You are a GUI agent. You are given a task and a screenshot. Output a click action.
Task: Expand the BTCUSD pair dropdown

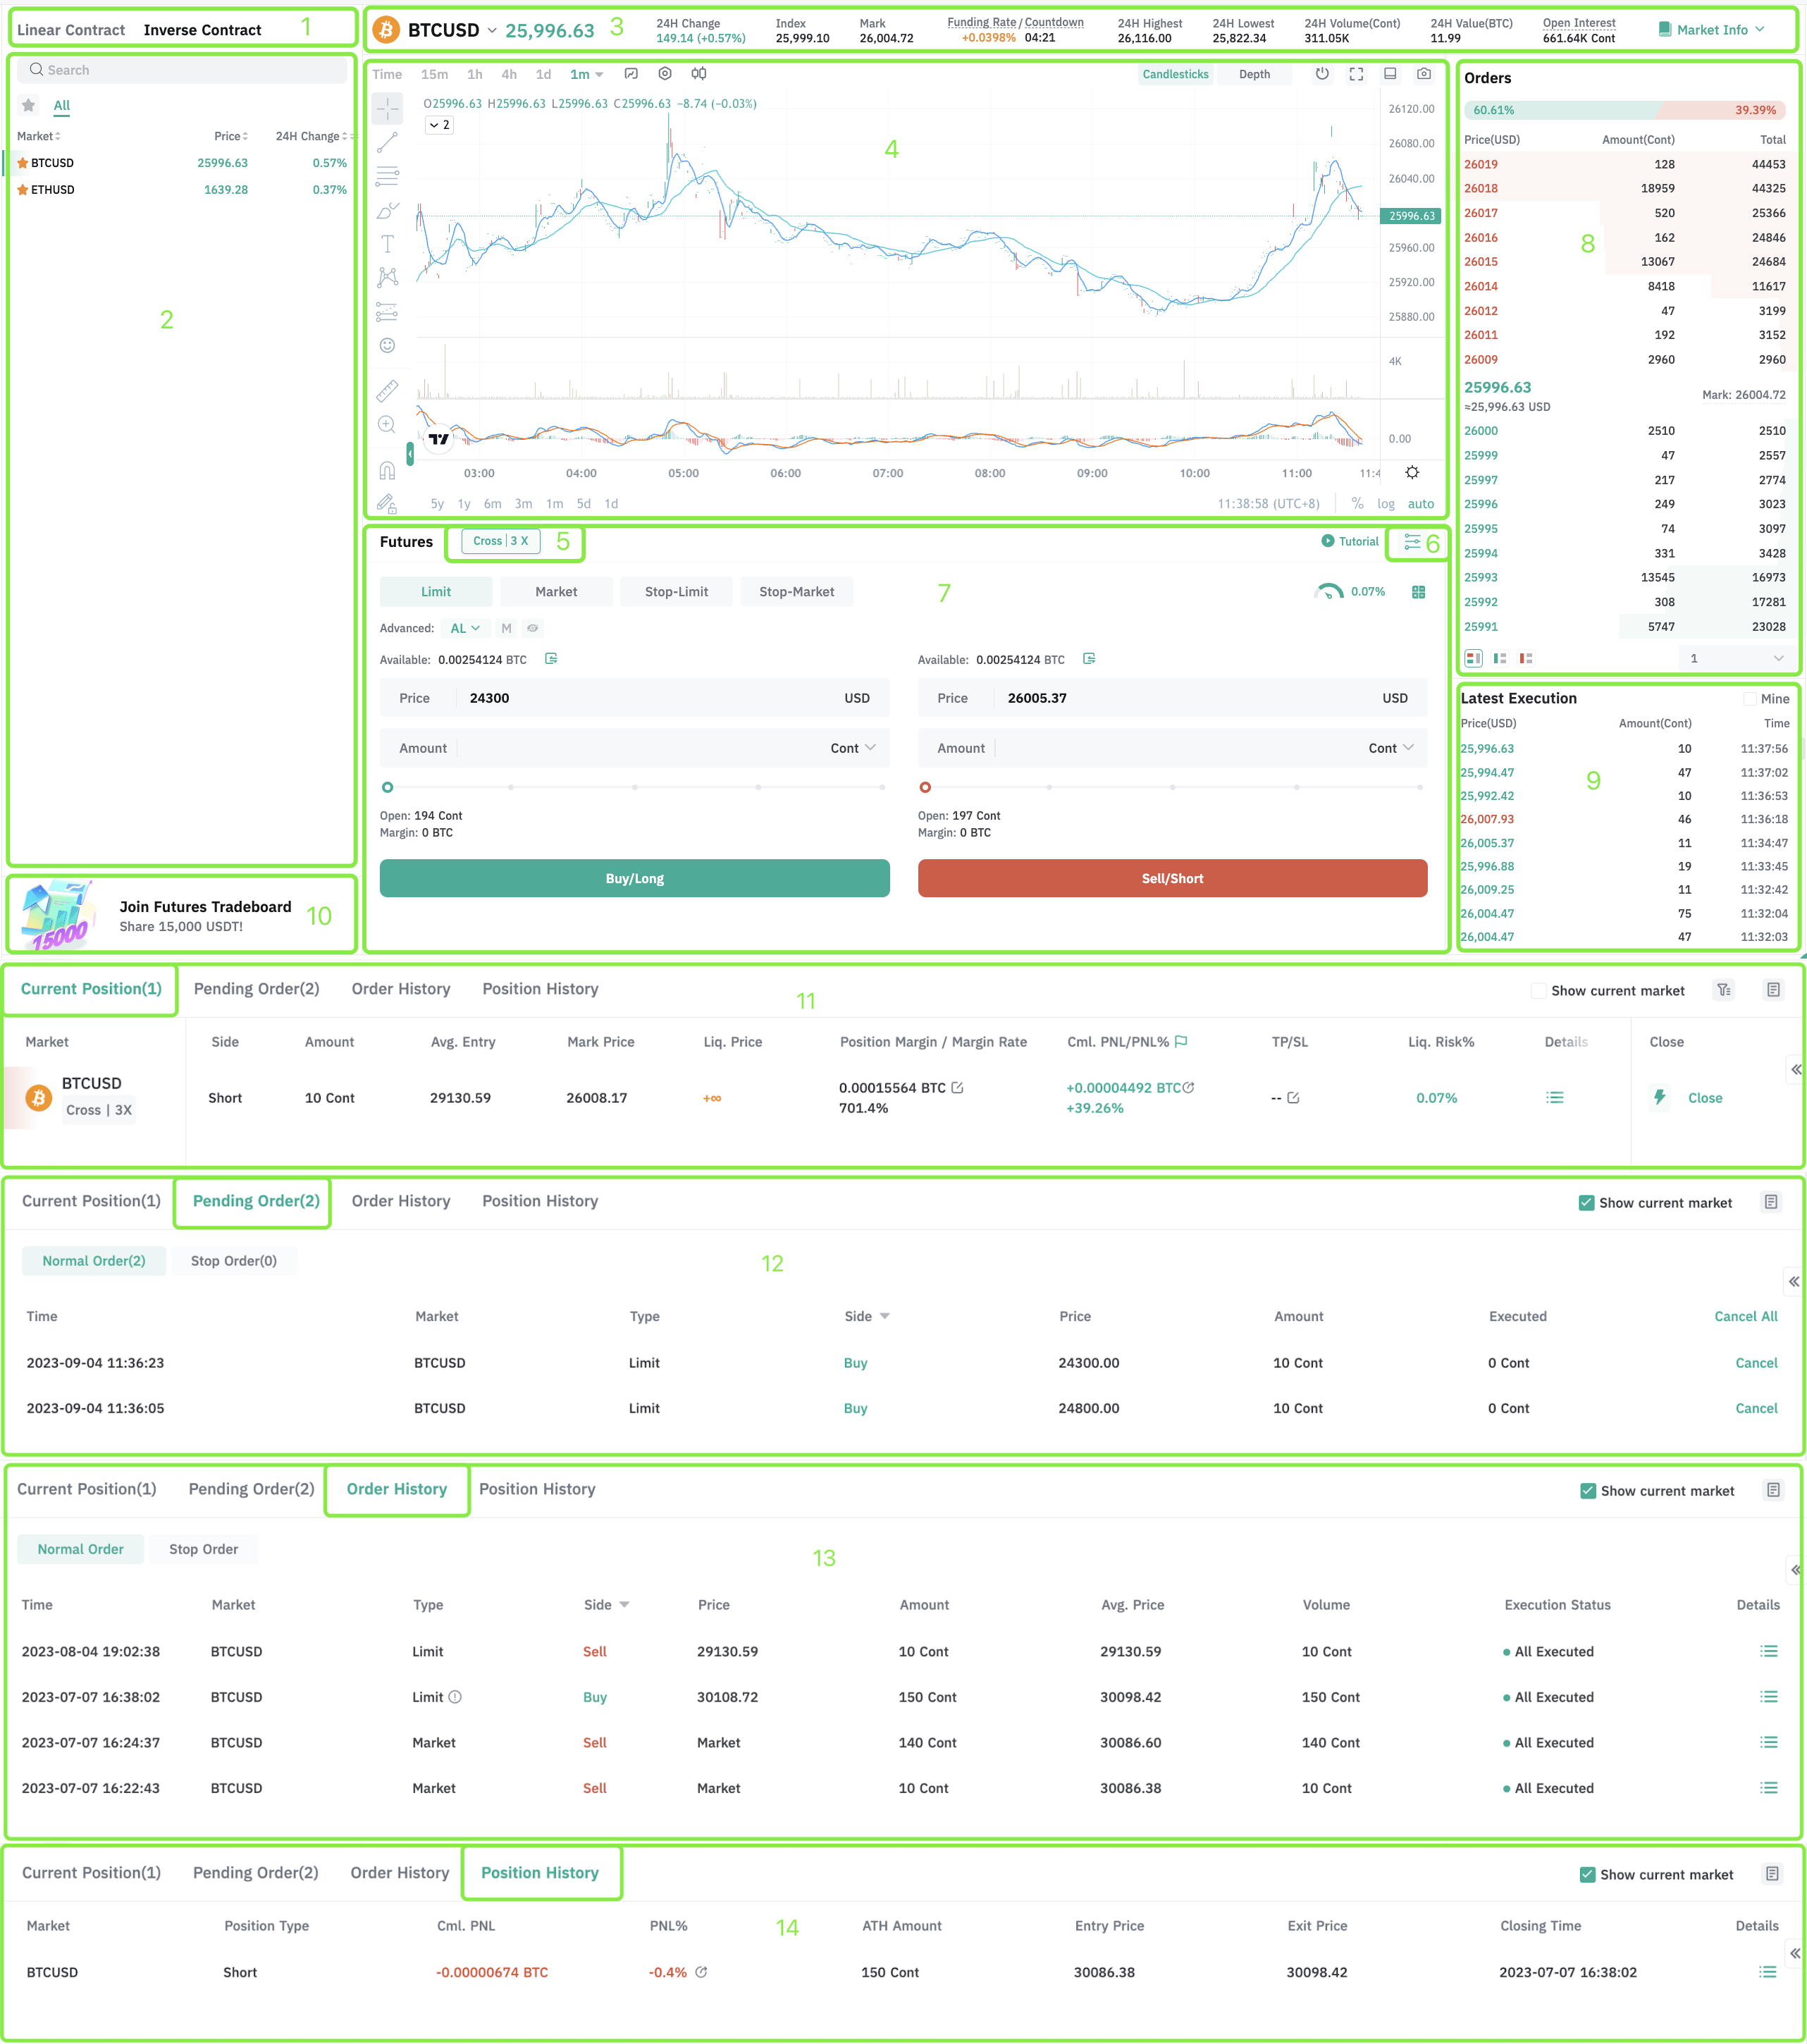[492, 31]
